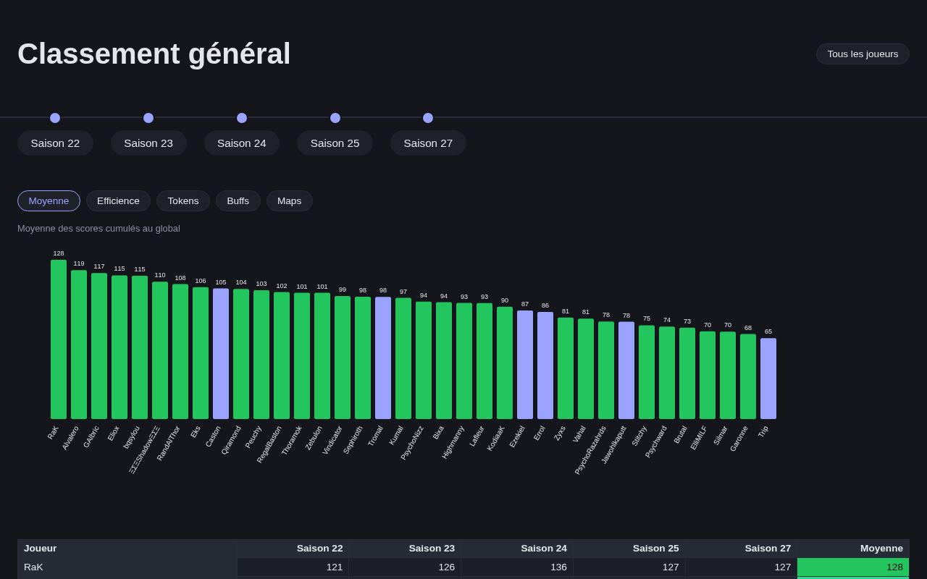Click the Joueur column header

click(x=127, y=549)
